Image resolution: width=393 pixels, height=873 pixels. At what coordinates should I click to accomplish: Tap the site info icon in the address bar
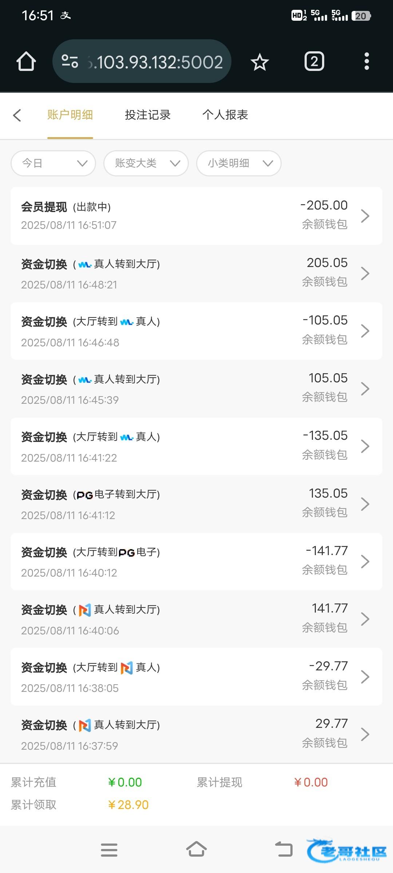pyautogui.click(x=70, y=61)
